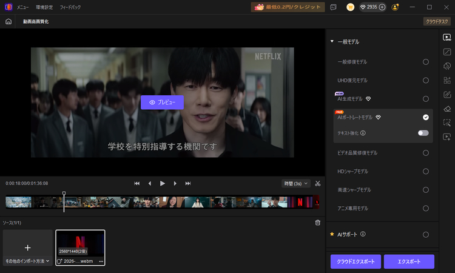Select the 動画高画質化 tab

pos(36,21)
